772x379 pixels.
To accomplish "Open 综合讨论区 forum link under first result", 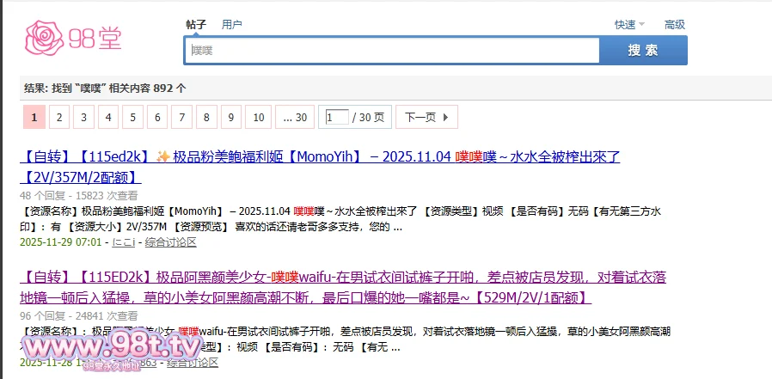I will [x=170, y=242].
